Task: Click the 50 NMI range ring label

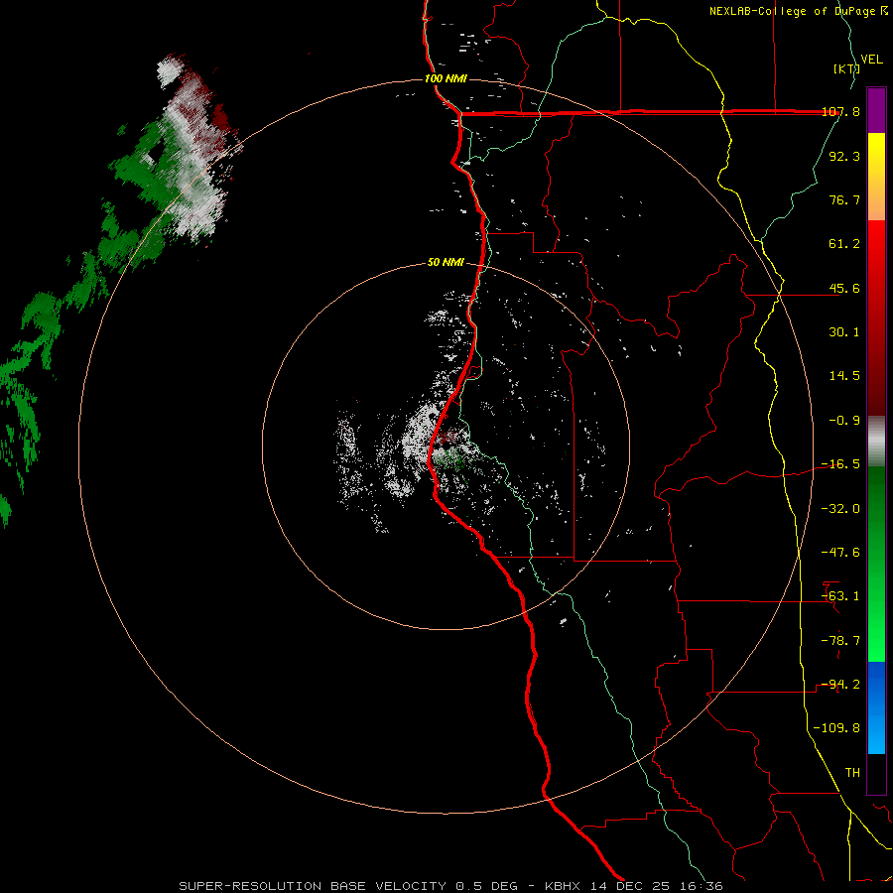Action: click(x=446, y=262)
